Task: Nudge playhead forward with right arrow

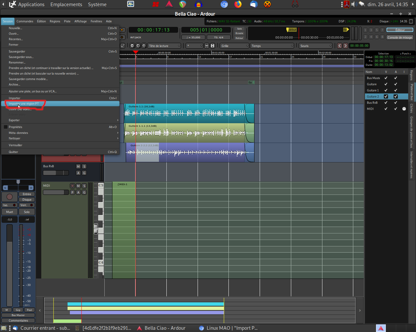Action: 345,46
